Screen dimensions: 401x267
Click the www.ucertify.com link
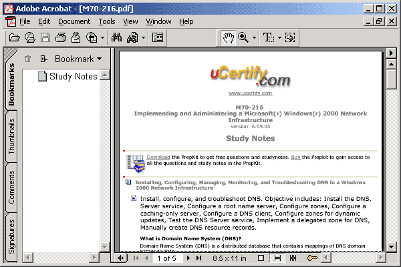click(x=251, y=93)
